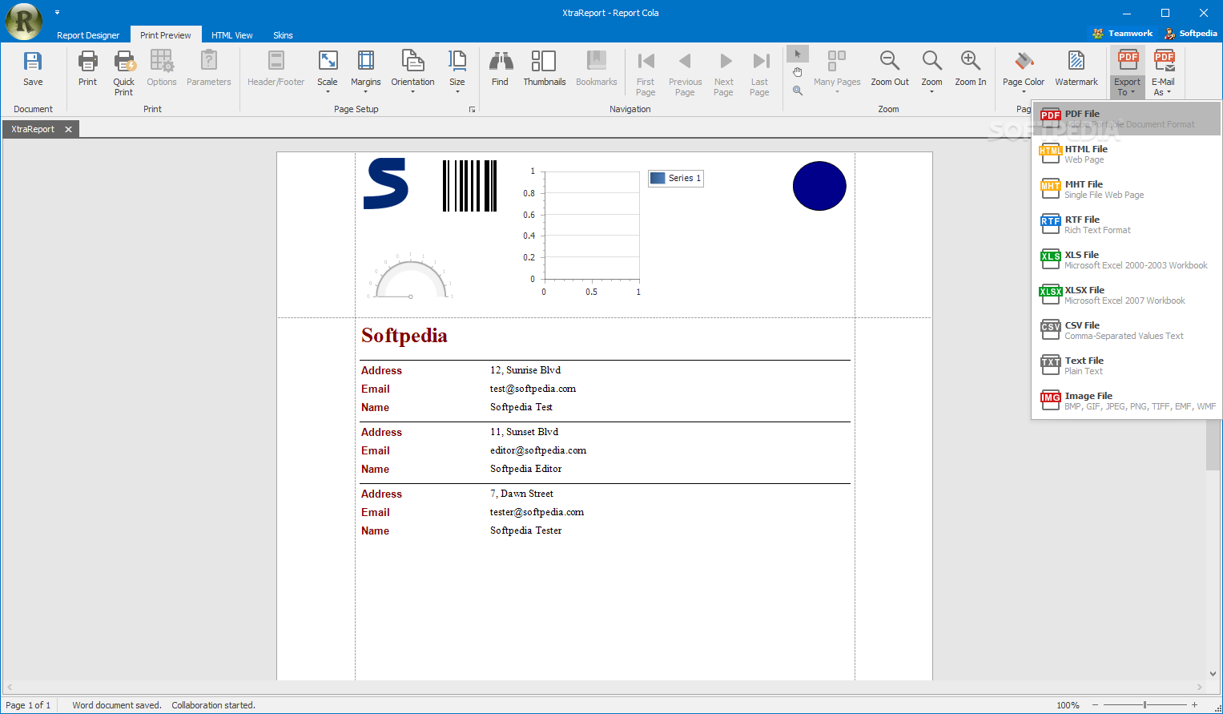
Task: Jump to Last Page
Action: coord(760,74)
